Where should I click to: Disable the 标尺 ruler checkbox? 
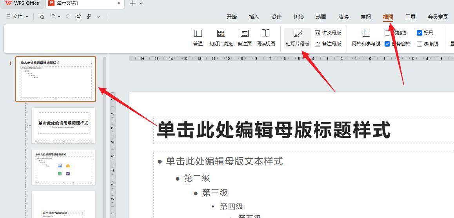coord(419,33)
